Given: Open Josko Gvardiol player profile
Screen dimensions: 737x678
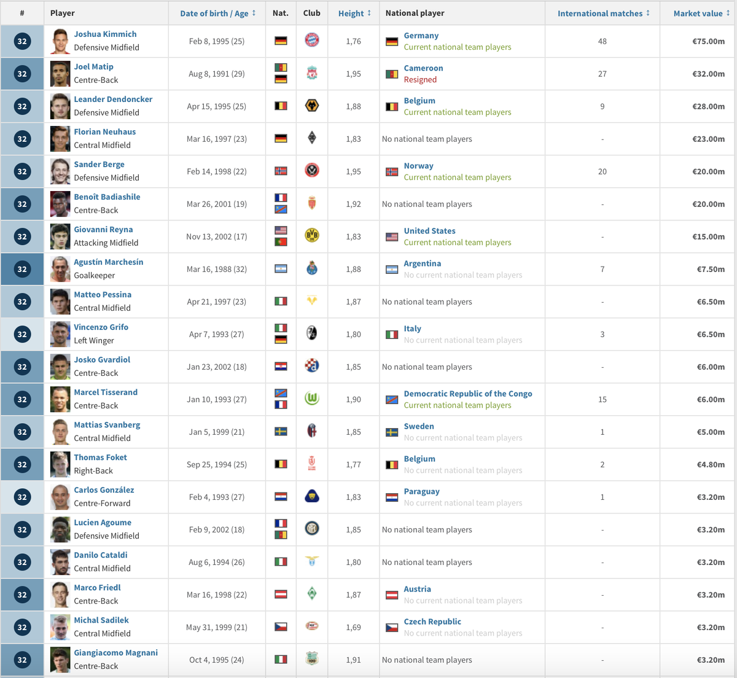Looking at the screenshot, I should [x=102, y=359].
